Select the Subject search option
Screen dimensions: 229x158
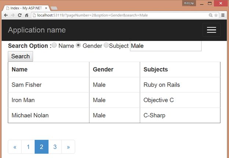pyautogui.click(x=106, y=45)
